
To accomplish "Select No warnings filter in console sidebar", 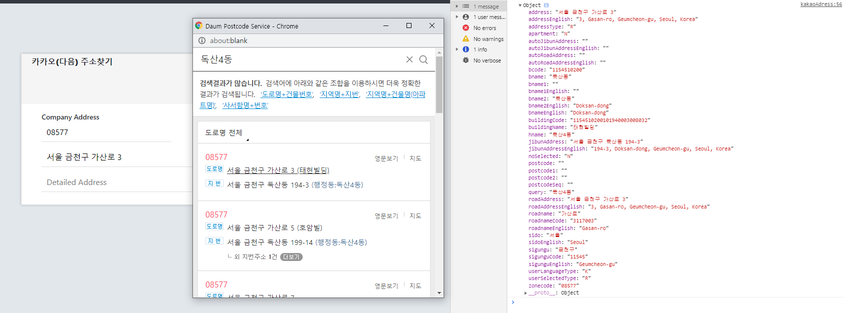I will click(489, 39).
